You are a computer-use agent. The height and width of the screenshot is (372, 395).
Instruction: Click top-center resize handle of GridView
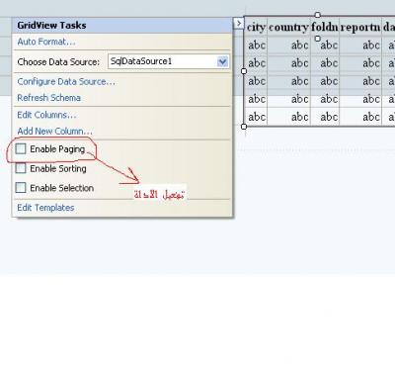click(317, 15)
